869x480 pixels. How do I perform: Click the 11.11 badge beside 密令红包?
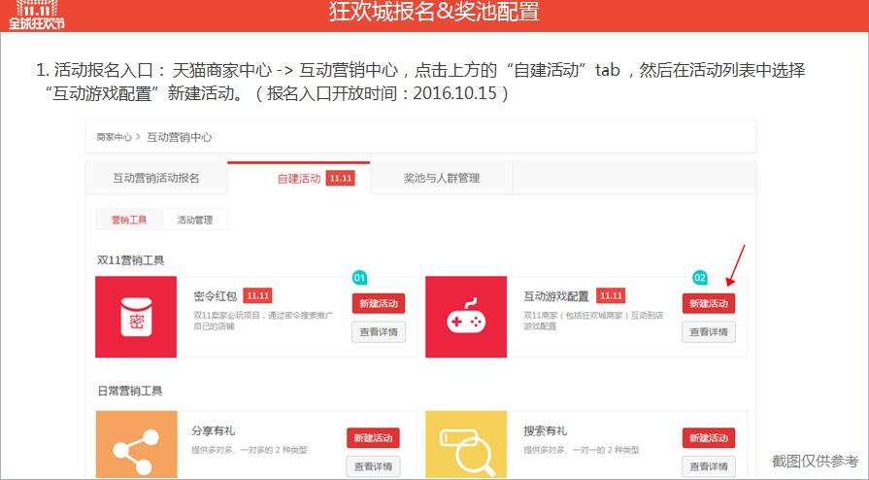tap(257, 295)
